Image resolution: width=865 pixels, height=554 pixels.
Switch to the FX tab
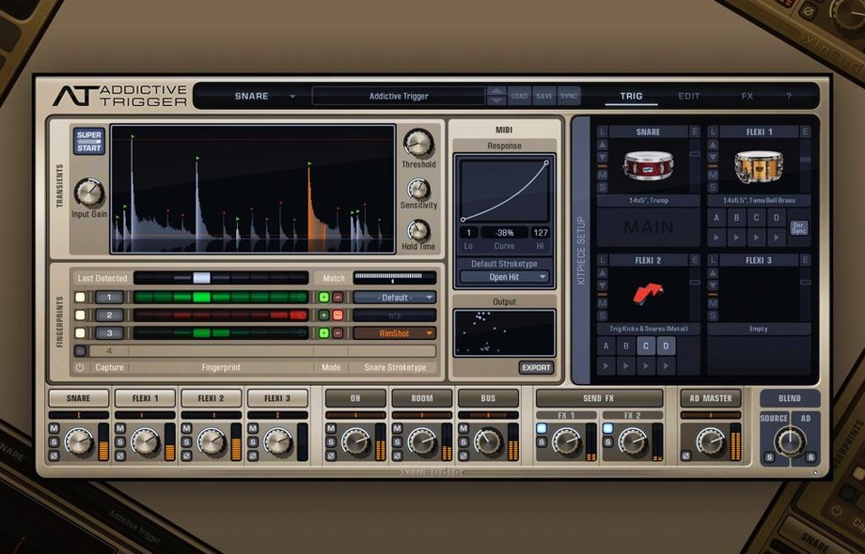click(747, 96)
